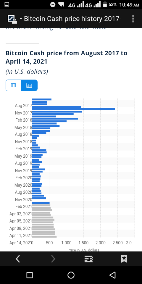Tap the Wi-Fi status icon
The width and height of the screenshot is (142, 284).
(62, 4)
